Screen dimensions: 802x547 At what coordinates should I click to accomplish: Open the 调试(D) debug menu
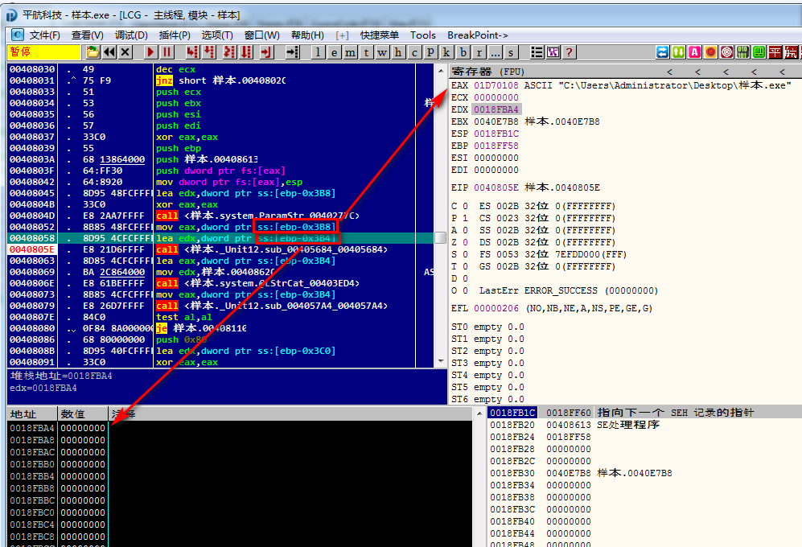[130, 35]
